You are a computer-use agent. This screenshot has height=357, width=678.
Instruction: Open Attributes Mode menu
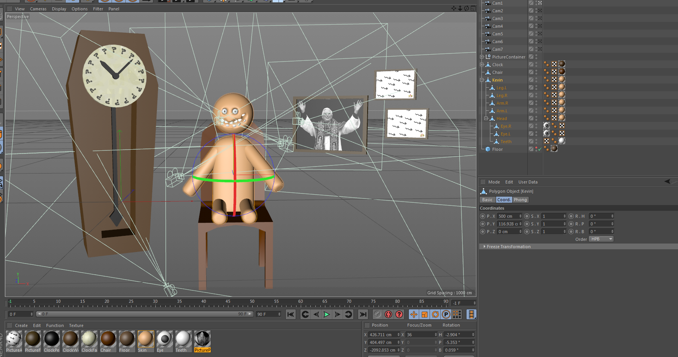pos(494,182)
